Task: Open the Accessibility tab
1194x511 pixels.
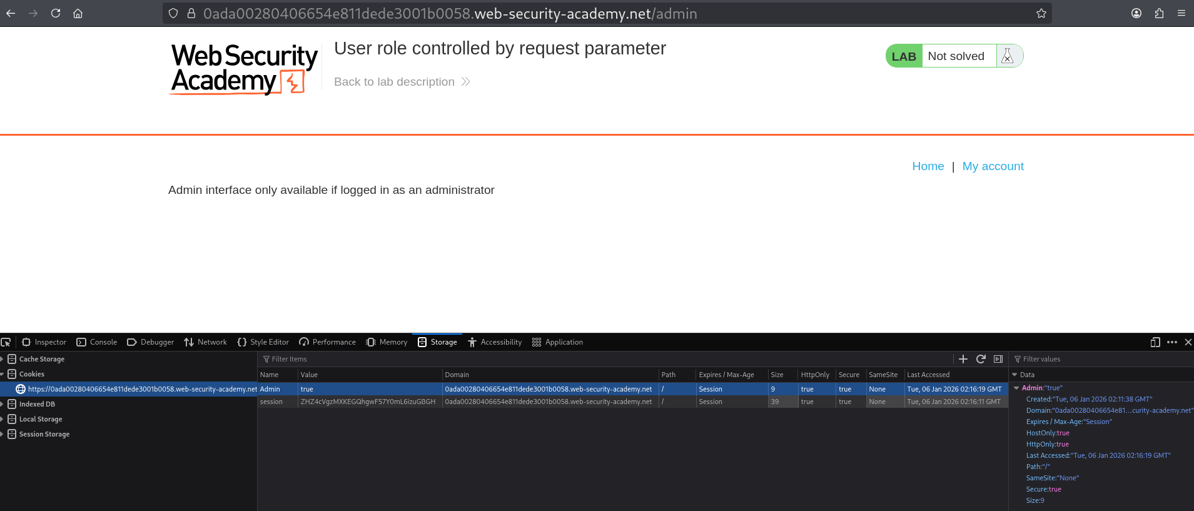Action: tap(495, 342)
